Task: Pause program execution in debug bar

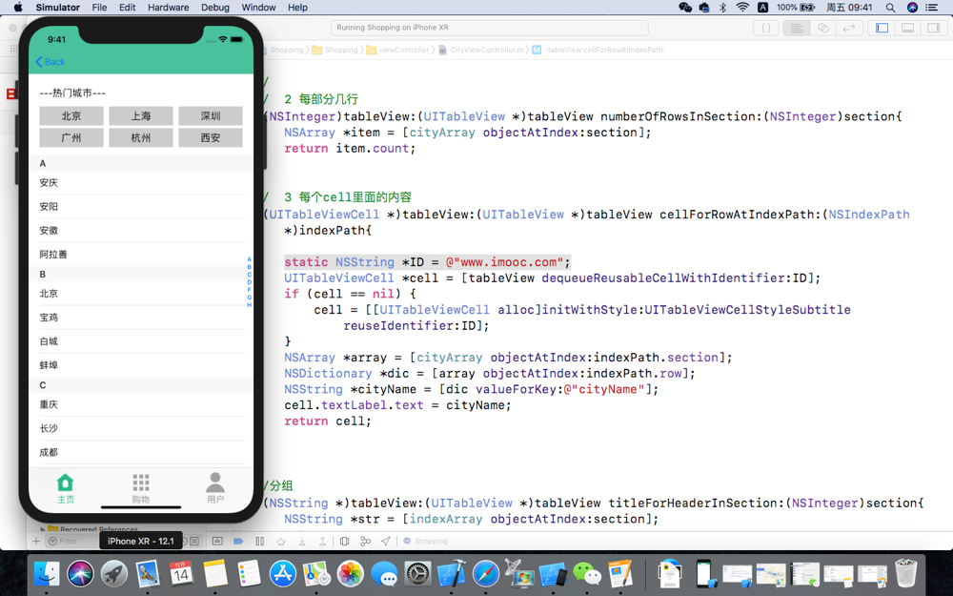Action: (259, 541)
